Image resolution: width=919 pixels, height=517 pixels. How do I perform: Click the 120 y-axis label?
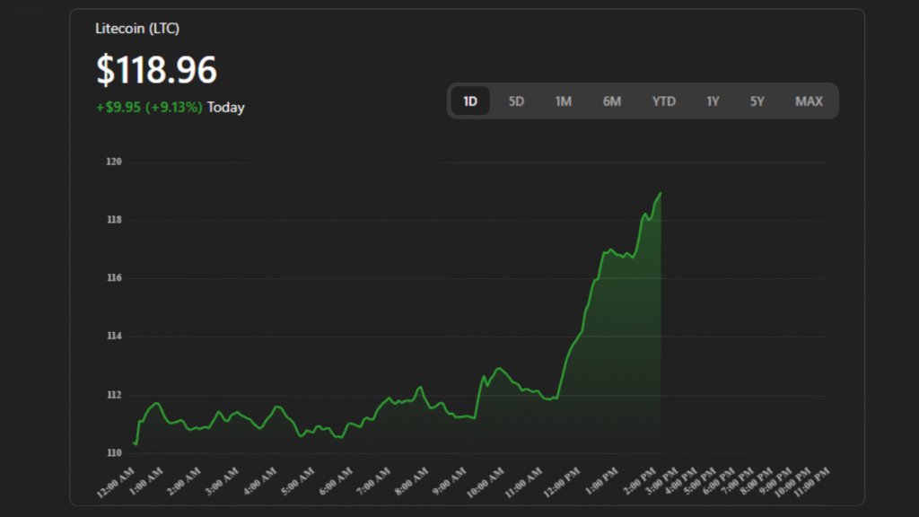(114, 162)
